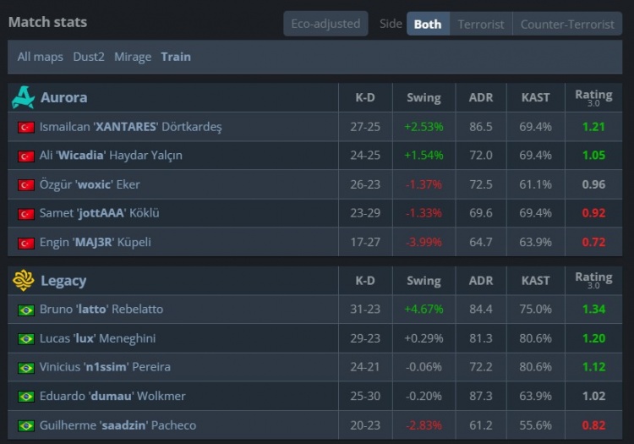
Task: Switch side filter to Terrorist
Action: coord(481,24)
